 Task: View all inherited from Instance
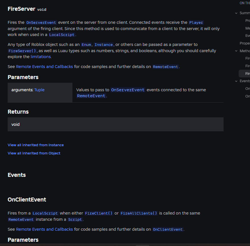coord(36,145)
